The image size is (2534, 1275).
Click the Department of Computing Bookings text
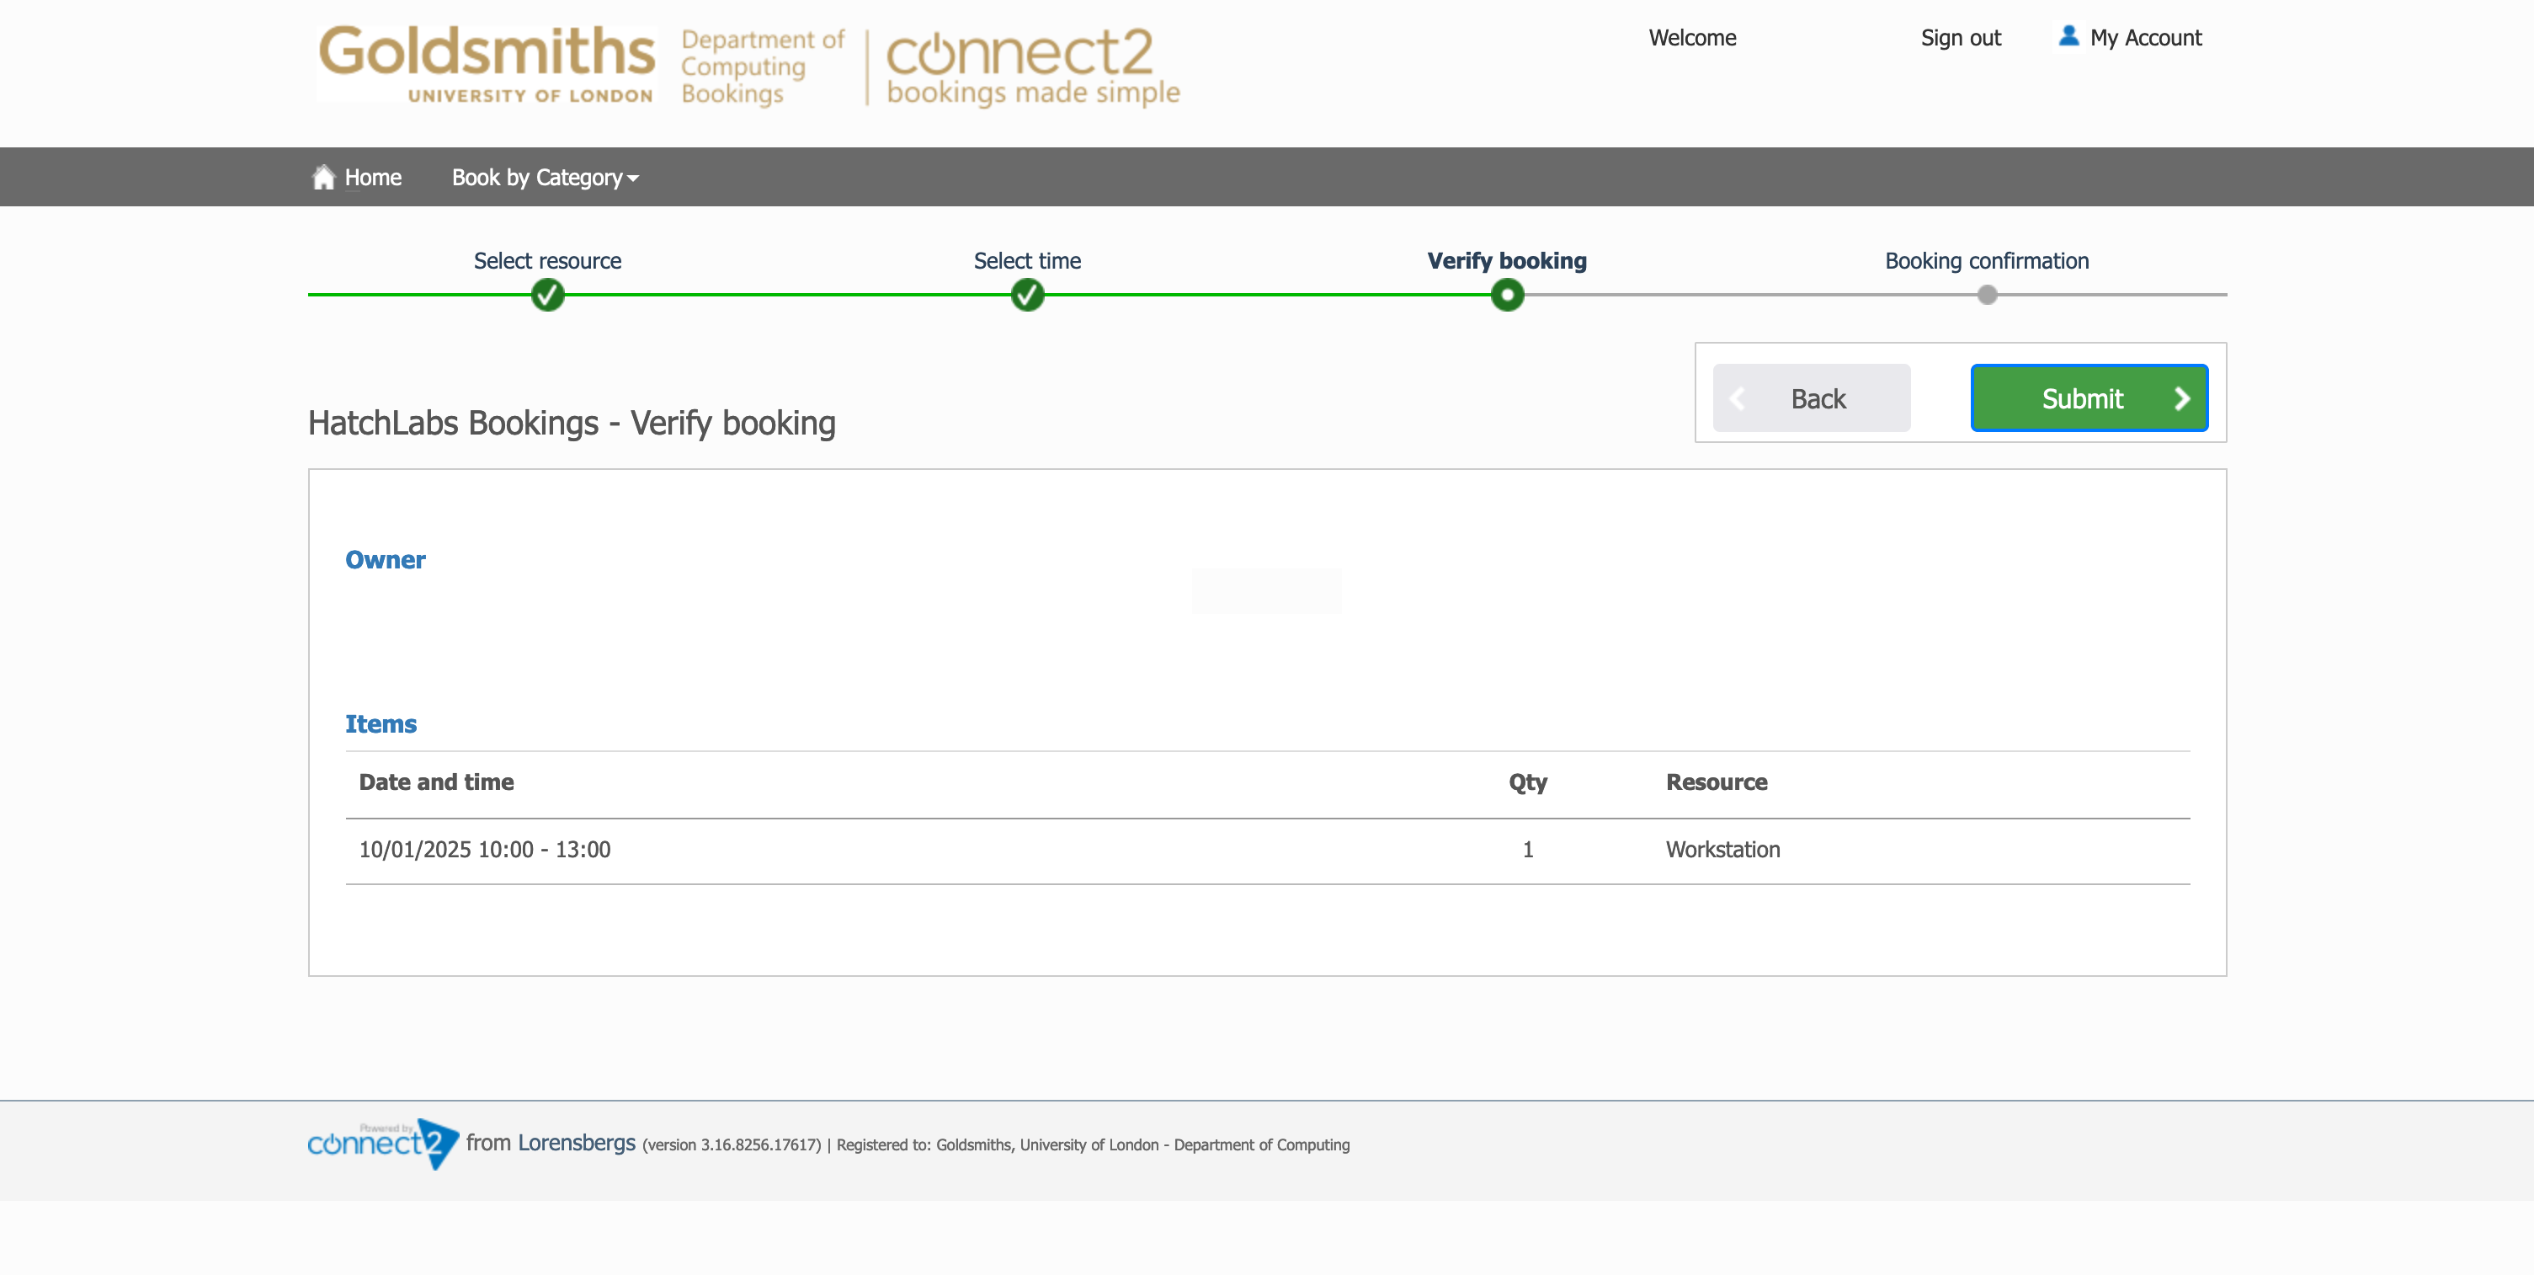(x=763, y=67)
